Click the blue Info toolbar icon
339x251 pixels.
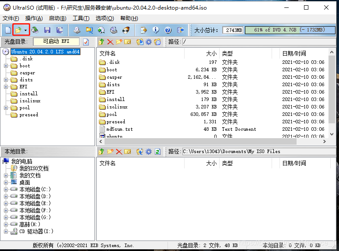pos(156,30)
